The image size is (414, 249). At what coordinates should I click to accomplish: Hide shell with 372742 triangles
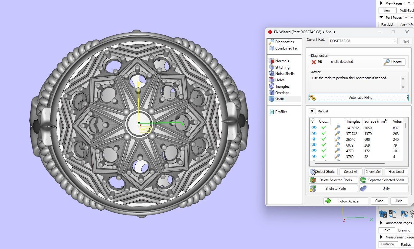(314, 134)
